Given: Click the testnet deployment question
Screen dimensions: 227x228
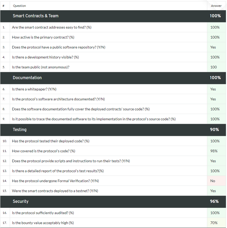Looking at the screenshot, I should click(55, 191).
